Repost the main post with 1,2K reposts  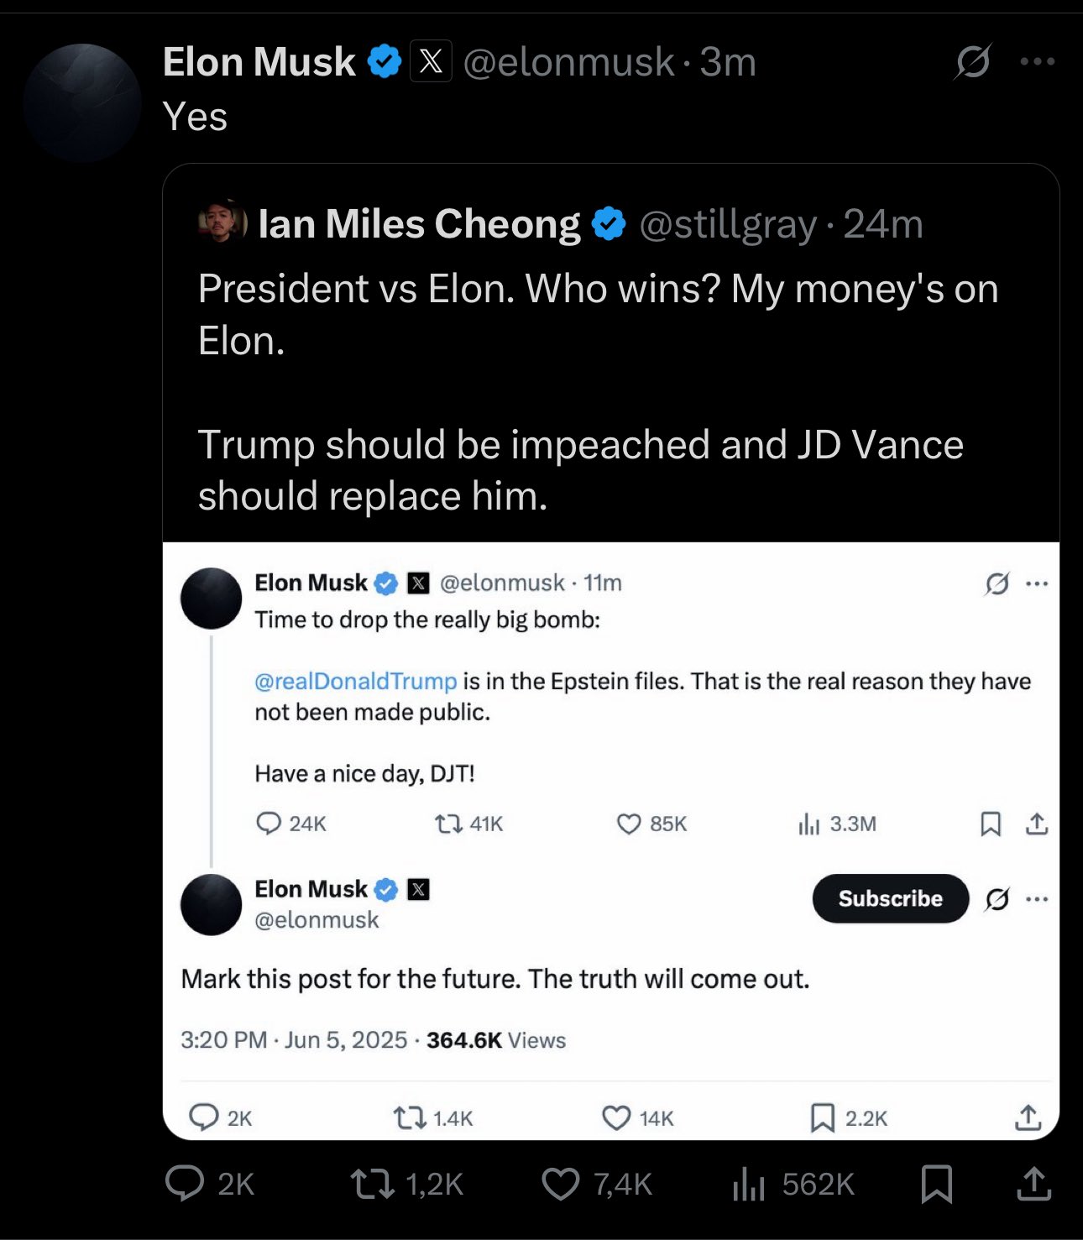click(372, 1184)
